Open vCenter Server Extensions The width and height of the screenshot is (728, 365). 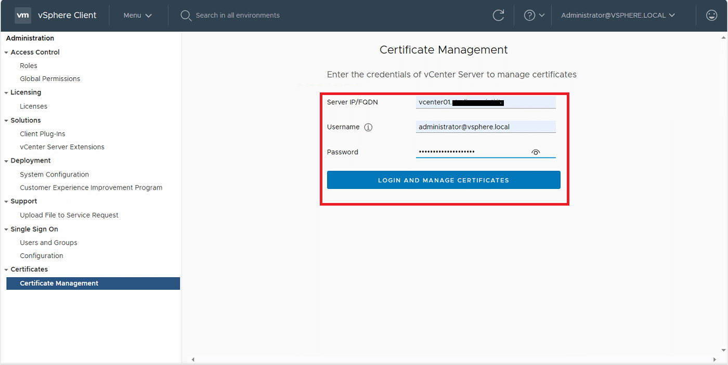point(62,147)
